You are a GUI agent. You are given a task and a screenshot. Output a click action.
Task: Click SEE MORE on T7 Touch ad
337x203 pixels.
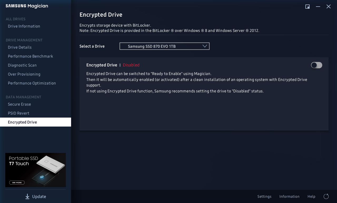17,182
